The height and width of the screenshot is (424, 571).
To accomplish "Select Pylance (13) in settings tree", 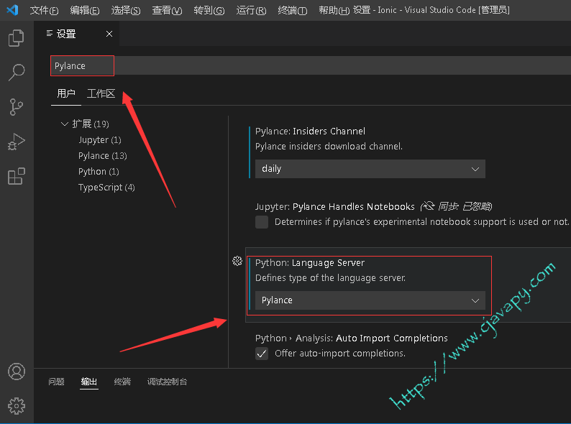I will (x=103, y=156).
